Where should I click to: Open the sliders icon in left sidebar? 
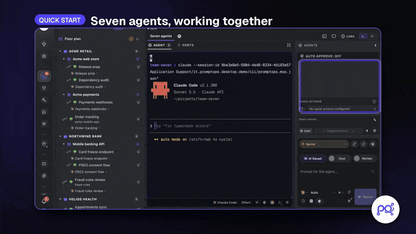[x=44, y=124]
